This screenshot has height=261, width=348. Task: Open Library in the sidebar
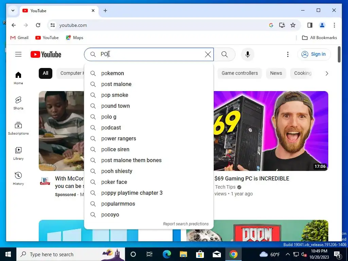pyautogui.click(x=18, y=153)
